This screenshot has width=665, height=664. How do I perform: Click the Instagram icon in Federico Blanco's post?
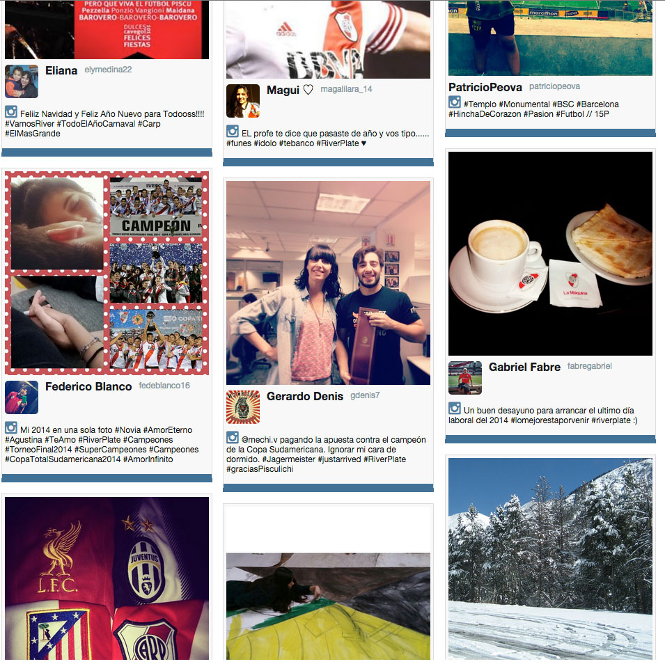11,428
